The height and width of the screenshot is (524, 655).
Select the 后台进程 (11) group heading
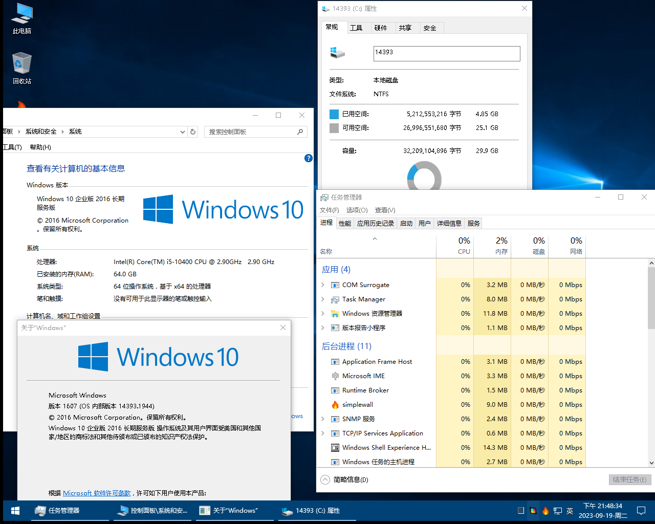click(346, 346)
